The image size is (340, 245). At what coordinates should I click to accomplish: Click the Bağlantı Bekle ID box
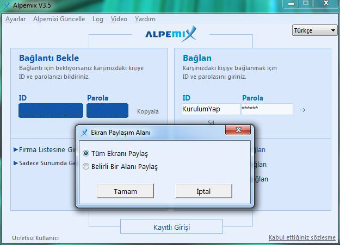pyautogui.click(x=51, y=110)
